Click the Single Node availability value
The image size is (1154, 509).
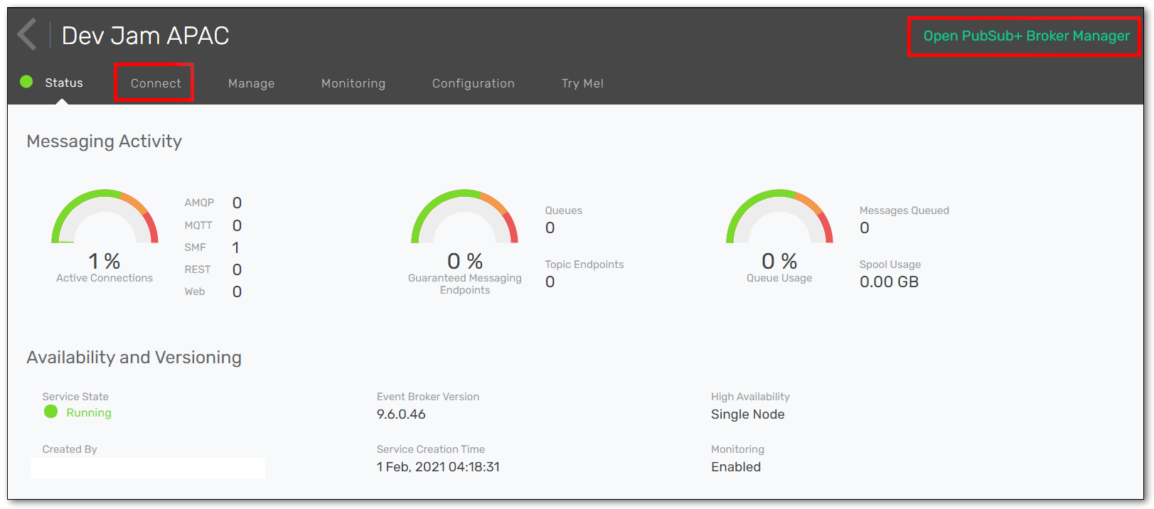click(747, 414)
